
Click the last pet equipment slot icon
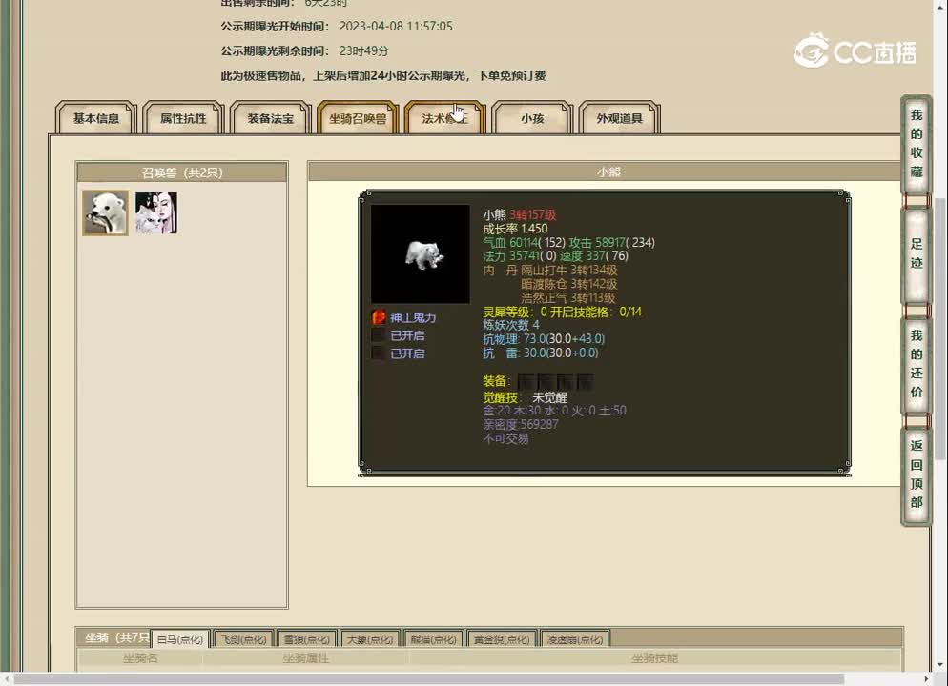(x=585, y=382)
